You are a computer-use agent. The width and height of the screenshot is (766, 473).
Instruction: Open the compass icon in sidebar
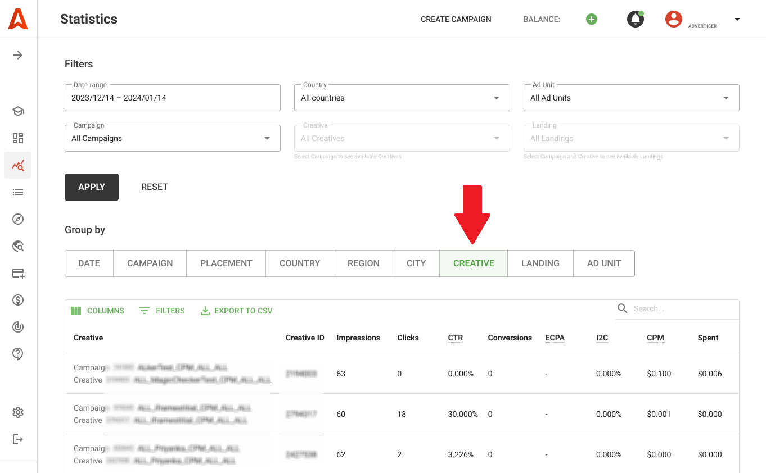[x=18, y=219]
